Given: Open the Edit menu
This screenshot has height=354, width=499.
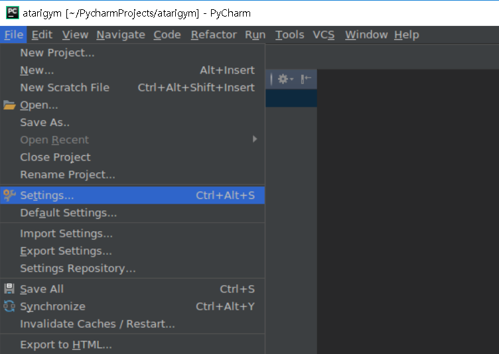Looking at the screenshot, I should point(42,34).
